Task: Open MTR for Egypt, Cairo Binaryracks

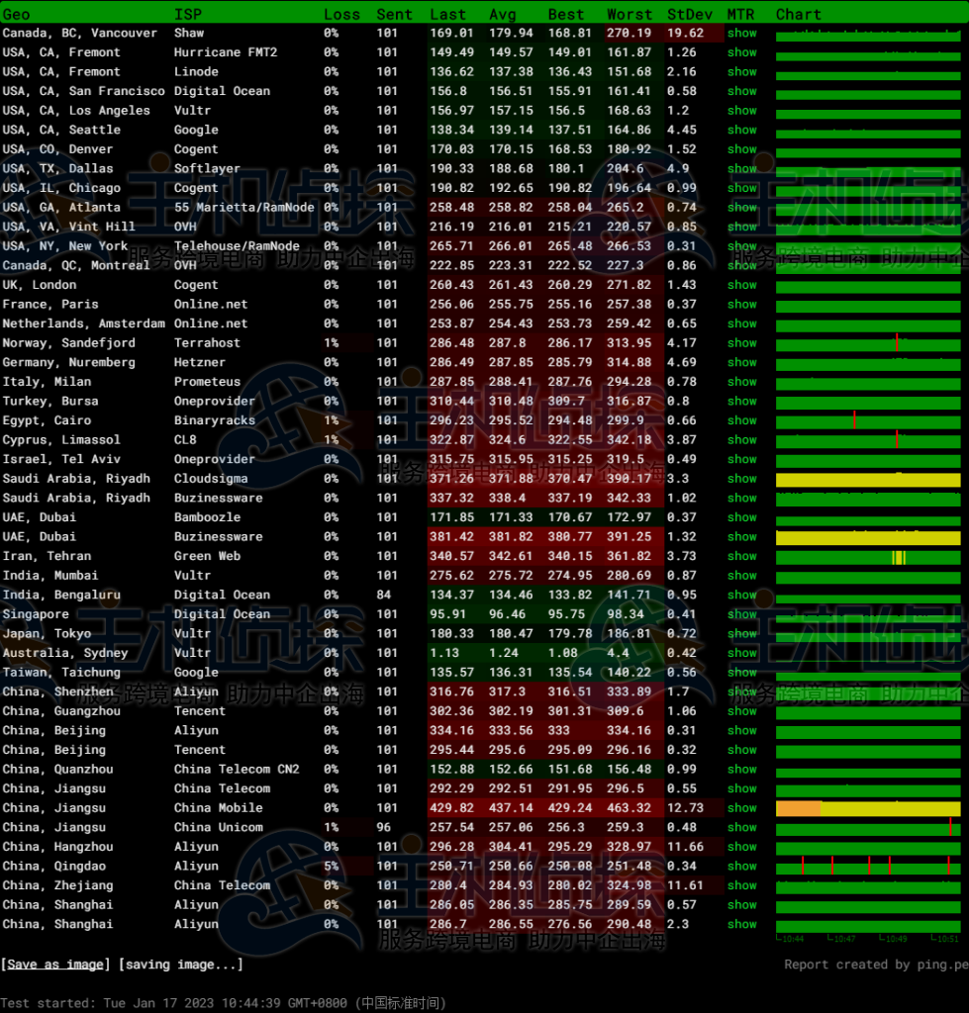Action: (741, 420)
